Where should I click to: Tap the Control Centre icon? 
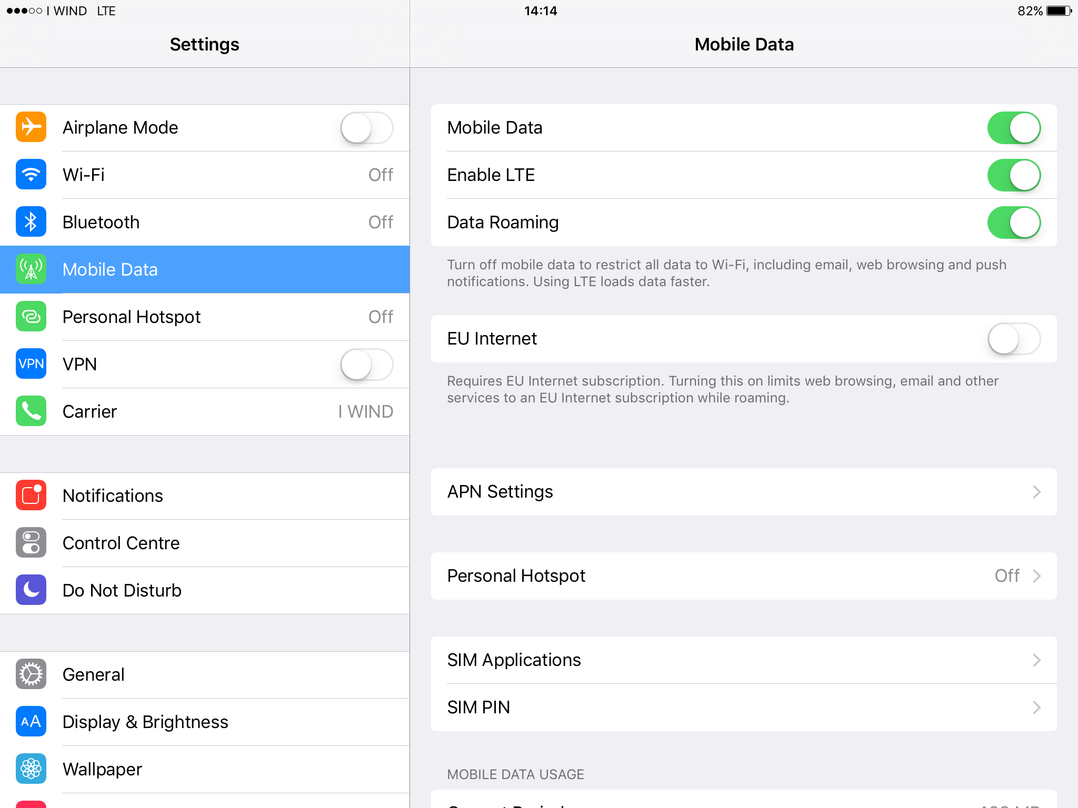[x=31, y=543]
